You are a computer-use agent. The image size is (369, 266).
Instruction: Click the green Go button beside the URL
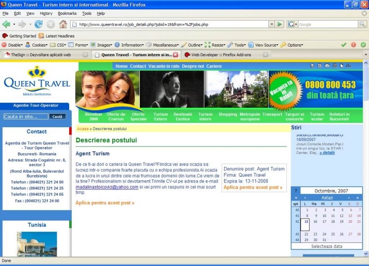279,24
